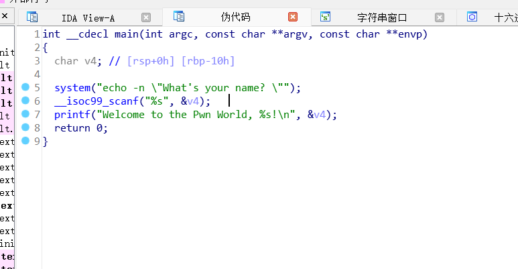This screenshot has width=518, height=269.
Task: Click the [rsp+0h] stack comment
Action: pos(151,61)
